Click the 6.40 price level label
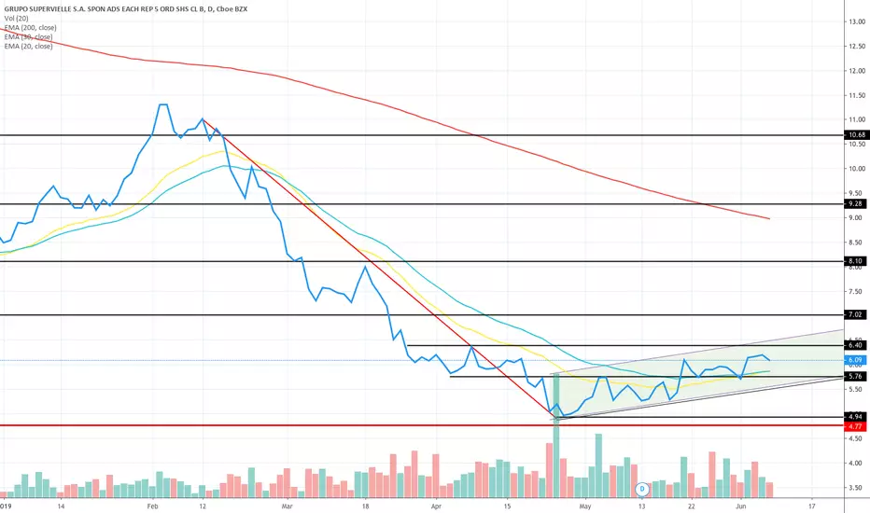The image size is (870, 513). [856, 345]
